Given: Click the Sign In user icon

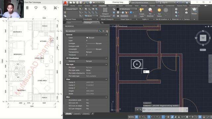Looking at the screenshot, I should (160, 2).
